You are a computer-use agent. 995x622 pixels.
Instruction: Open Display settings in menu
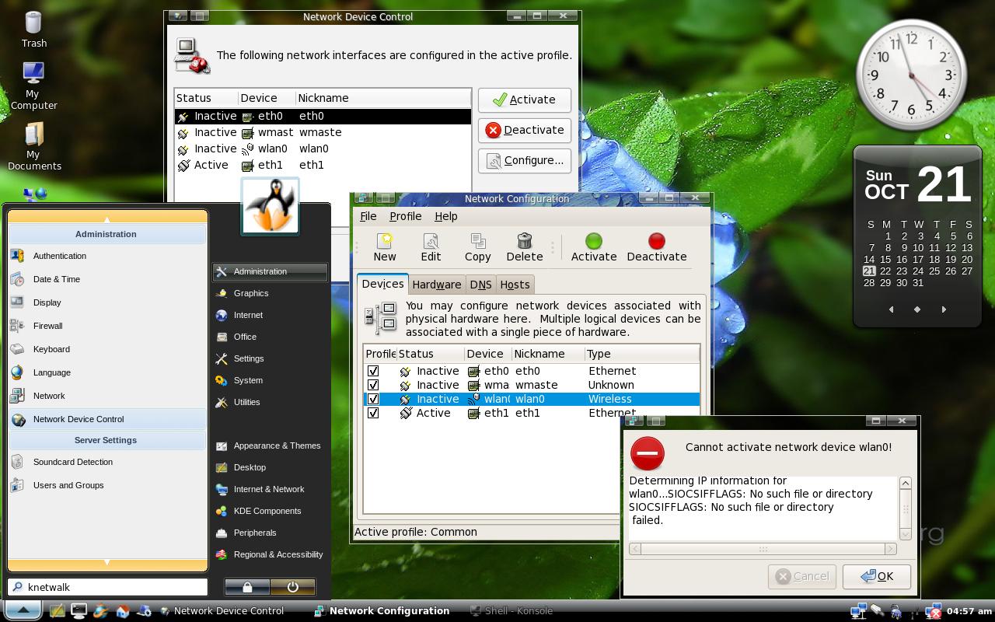107,302
